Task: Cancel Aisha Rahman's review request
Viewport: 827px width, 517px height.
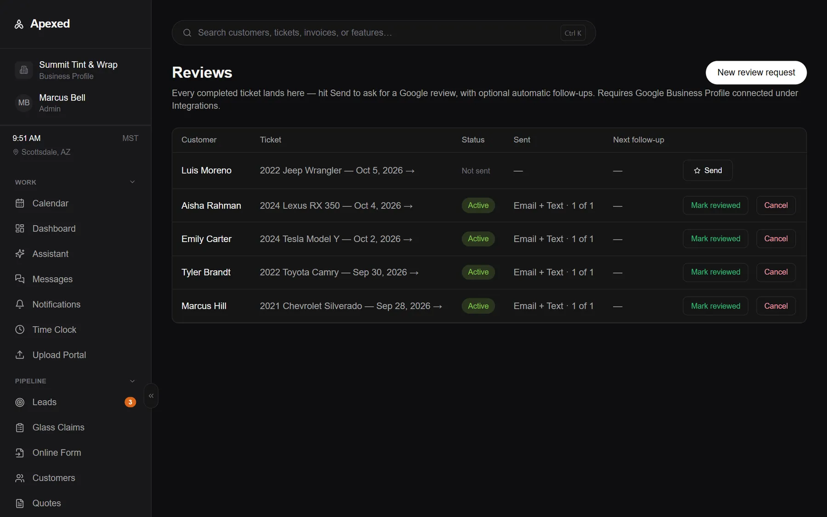Action: (x=776, y=205)
